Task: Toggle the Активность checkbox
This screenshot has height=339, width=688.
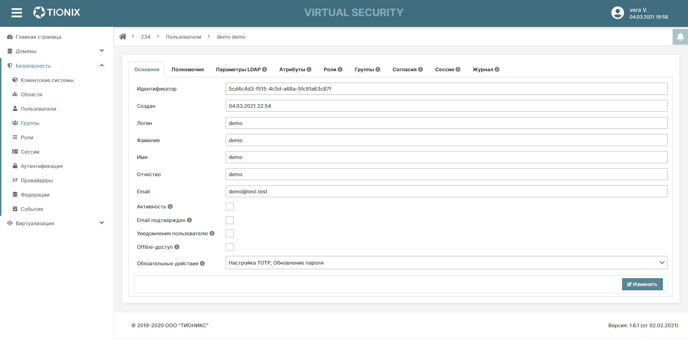Action: point(230,207)
